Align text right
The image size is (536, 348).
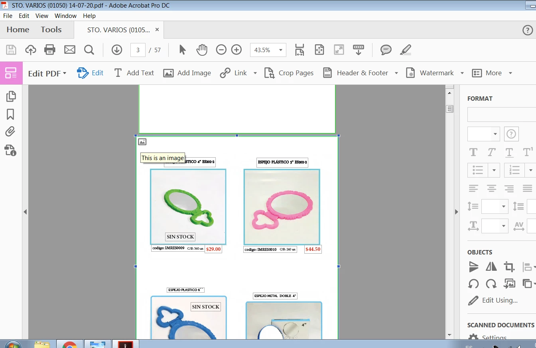click(509, 188)
